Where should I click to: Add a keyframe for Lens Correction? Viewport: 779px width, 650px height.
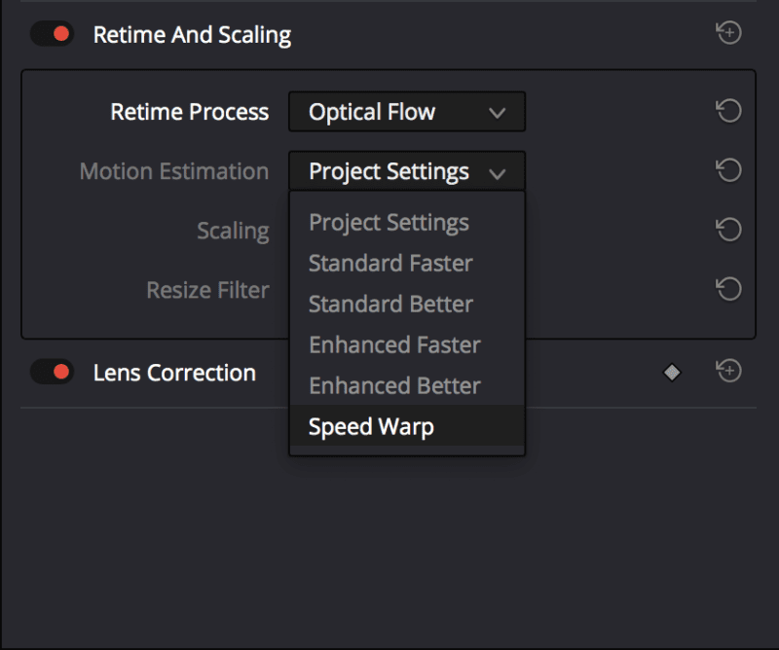(x=728, y=372)
